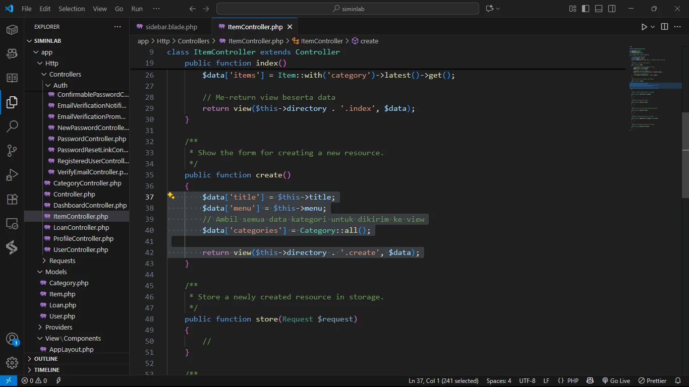Click Go Live in status bar
689x387 pixels.
click(x=616, y=381)
